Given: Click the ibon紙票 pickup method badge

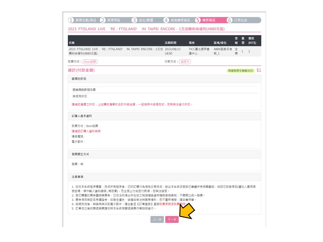Looking at the screenshot, I should coord(90,62).
